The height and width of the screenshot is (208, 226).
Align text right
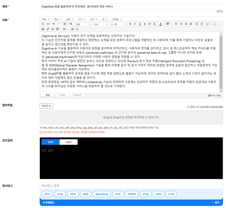186,24
